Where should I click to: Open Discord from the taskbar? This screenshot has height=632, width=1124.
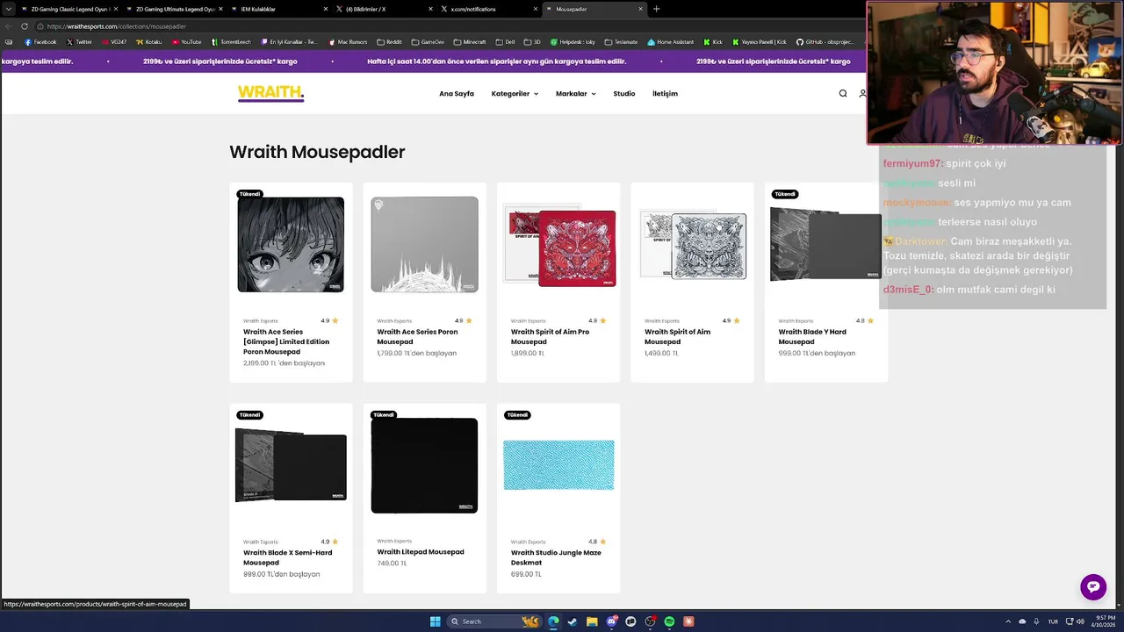click(x=611, y=621)
